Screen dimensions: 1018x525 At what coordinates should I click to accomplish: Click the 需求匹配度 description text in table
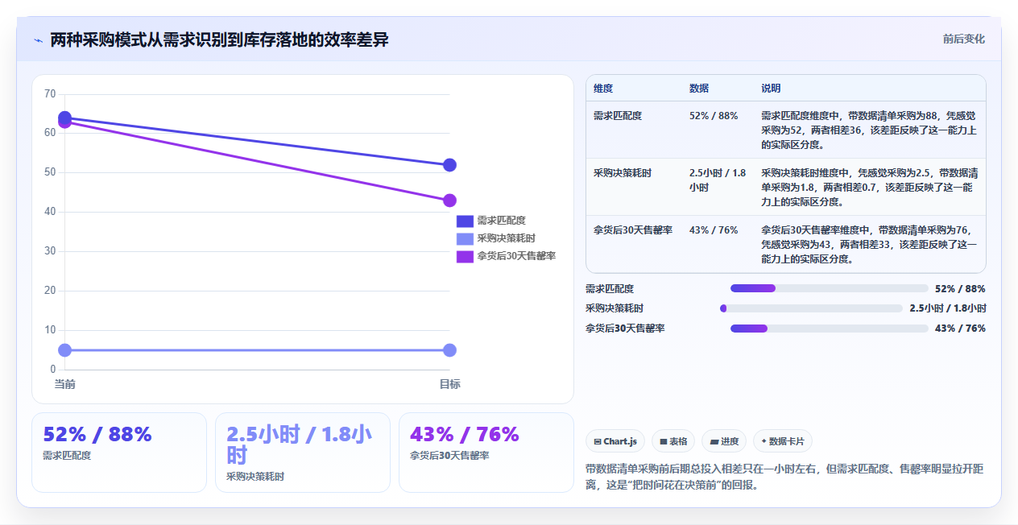[x=870, y=130]
